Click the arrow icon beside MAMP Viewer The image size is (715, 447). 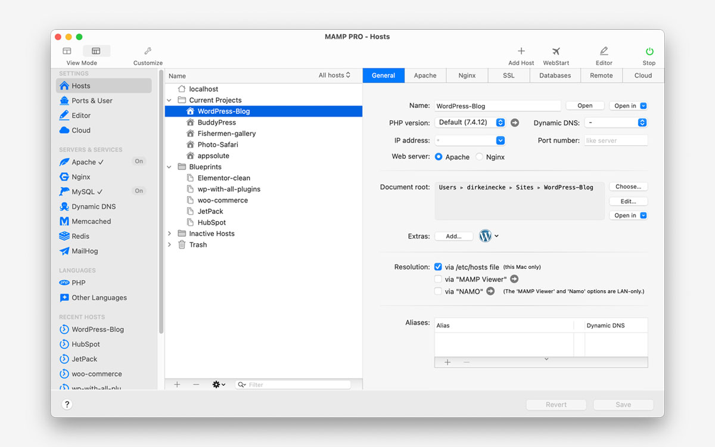[x=514, y=279]
